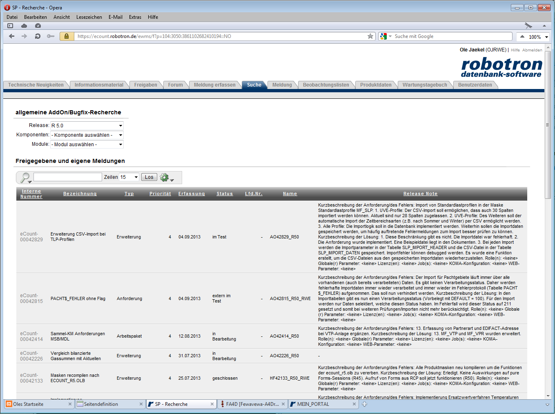This screenshot has width=555, height=414.
Task: Open the Ansicht menu
Action: tap(62, 17)
